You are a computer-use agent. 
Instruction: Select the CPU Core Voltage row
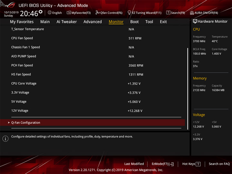click(92, 83)
